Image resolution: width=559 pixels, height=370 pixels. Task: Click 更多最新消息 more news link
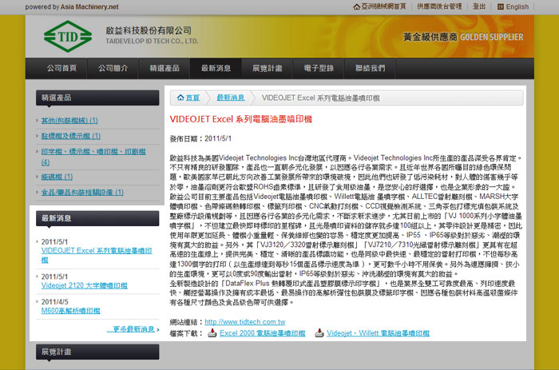coord(133,329)
